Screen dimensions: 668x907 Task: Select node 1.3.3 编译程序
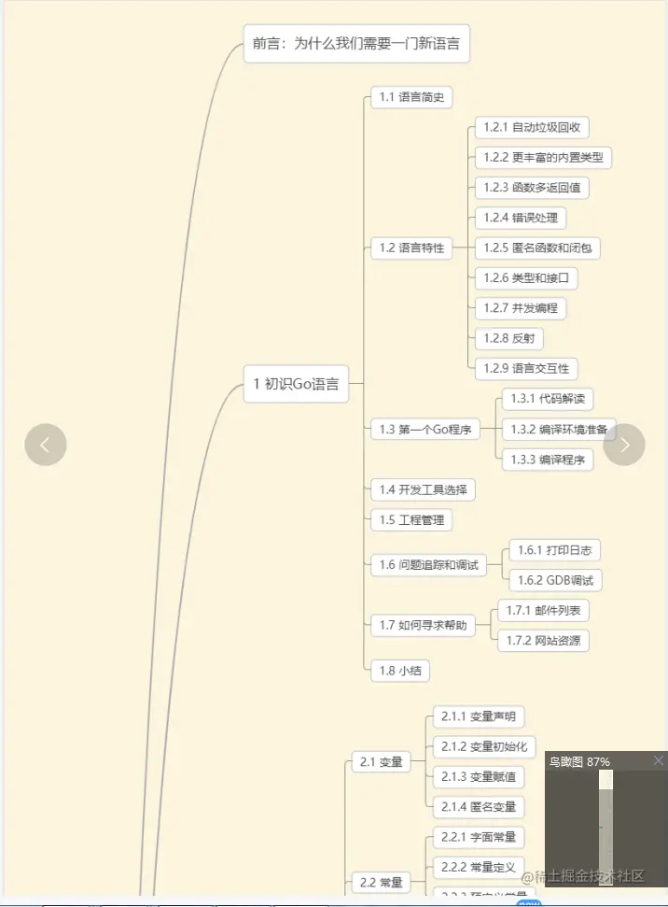click(x=548, y=460)
